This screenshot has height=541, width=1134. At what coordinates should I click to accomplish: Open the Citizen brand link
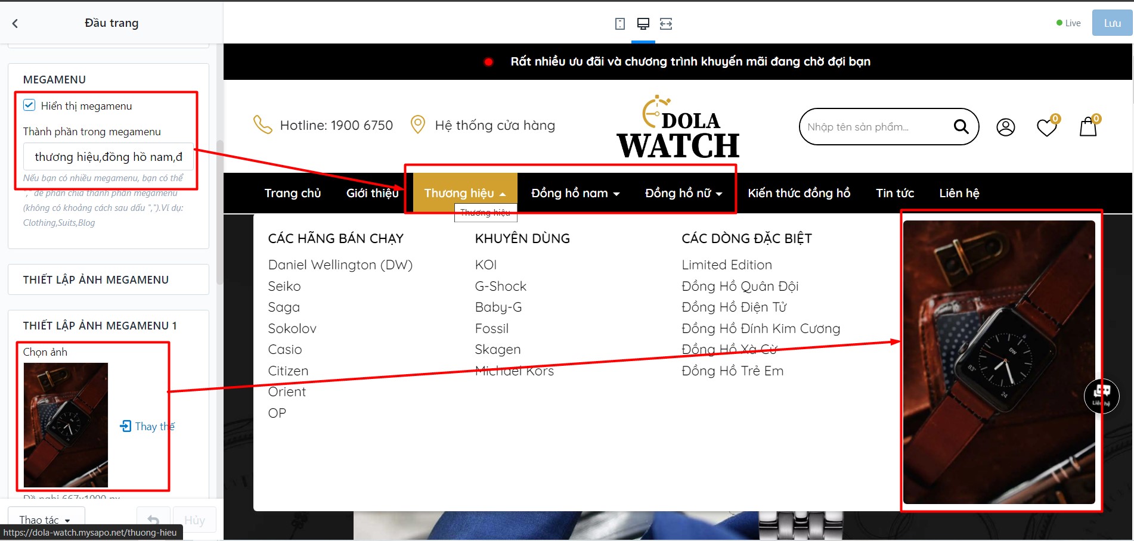click(288, 371)
